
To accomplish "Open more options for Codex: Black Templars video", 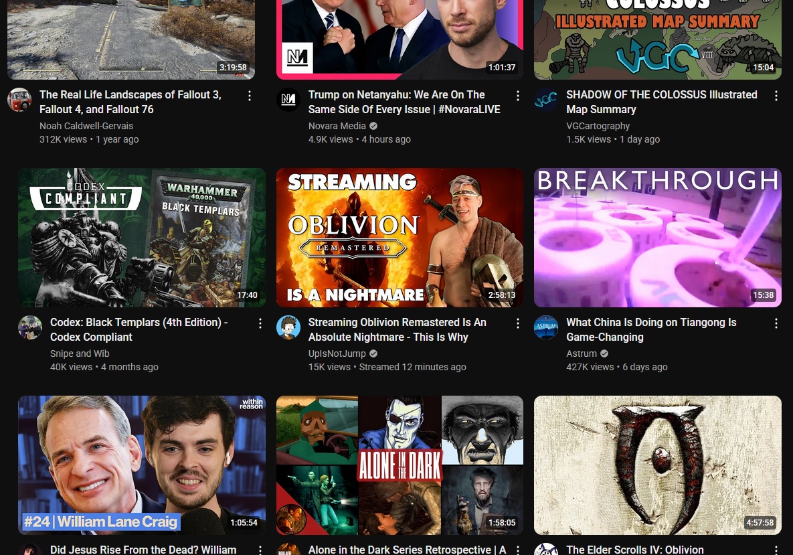I will pyautogui.click(x=260, y=323).
